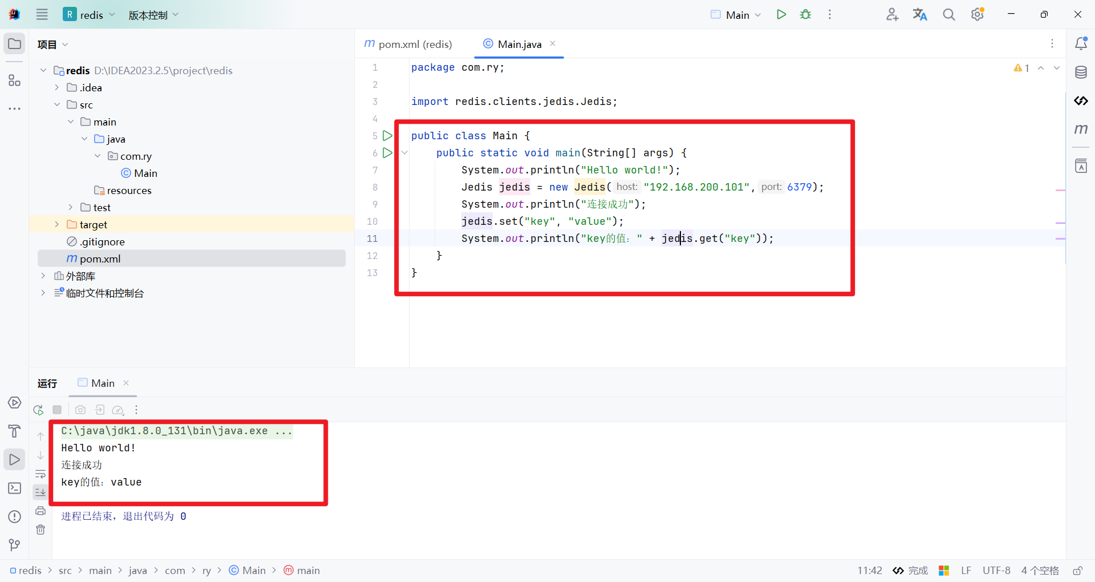Expand 临时文件和控制台 node
This screenshot has height=582, width=1095.
43,293
